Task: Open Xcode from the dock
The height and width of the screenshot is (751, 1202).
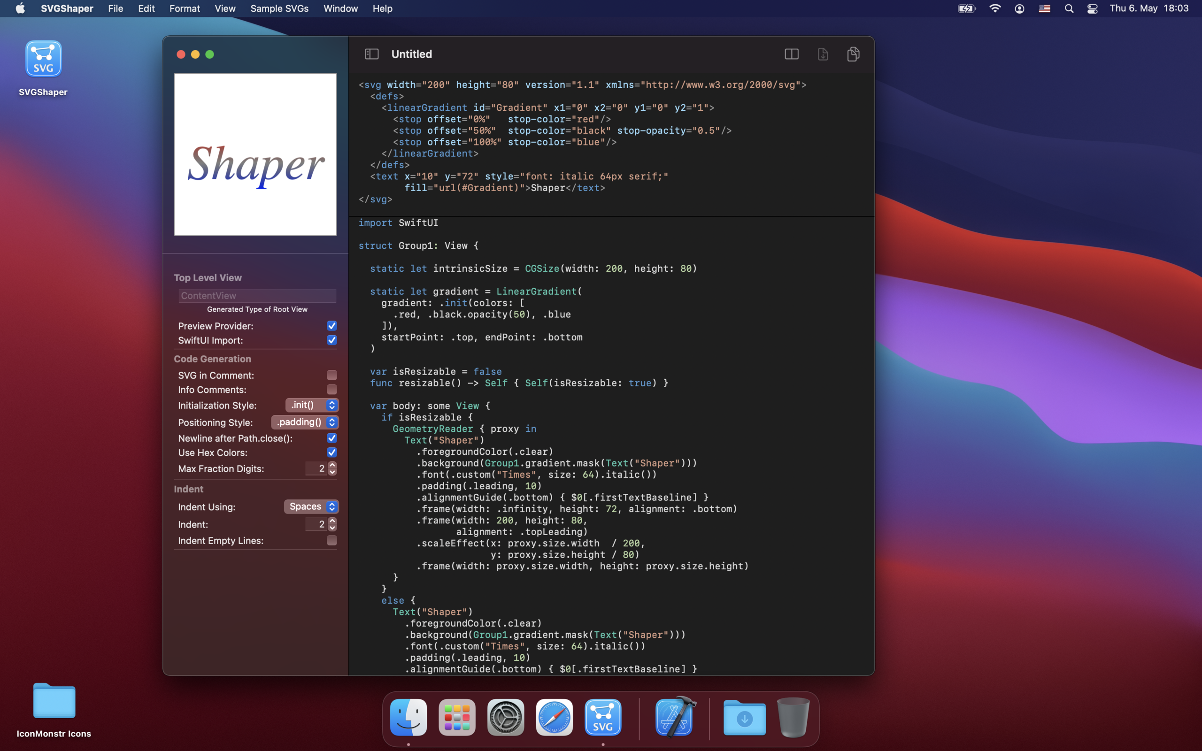Action: click(675, 717)
